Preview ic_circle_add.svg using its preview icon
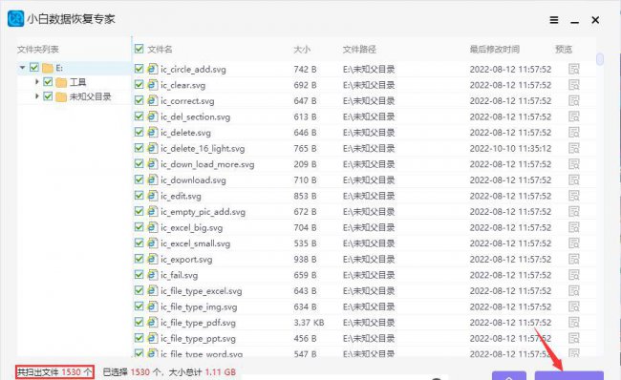The height and width of the screenshot is (380, 621). [x=574, y=69]
